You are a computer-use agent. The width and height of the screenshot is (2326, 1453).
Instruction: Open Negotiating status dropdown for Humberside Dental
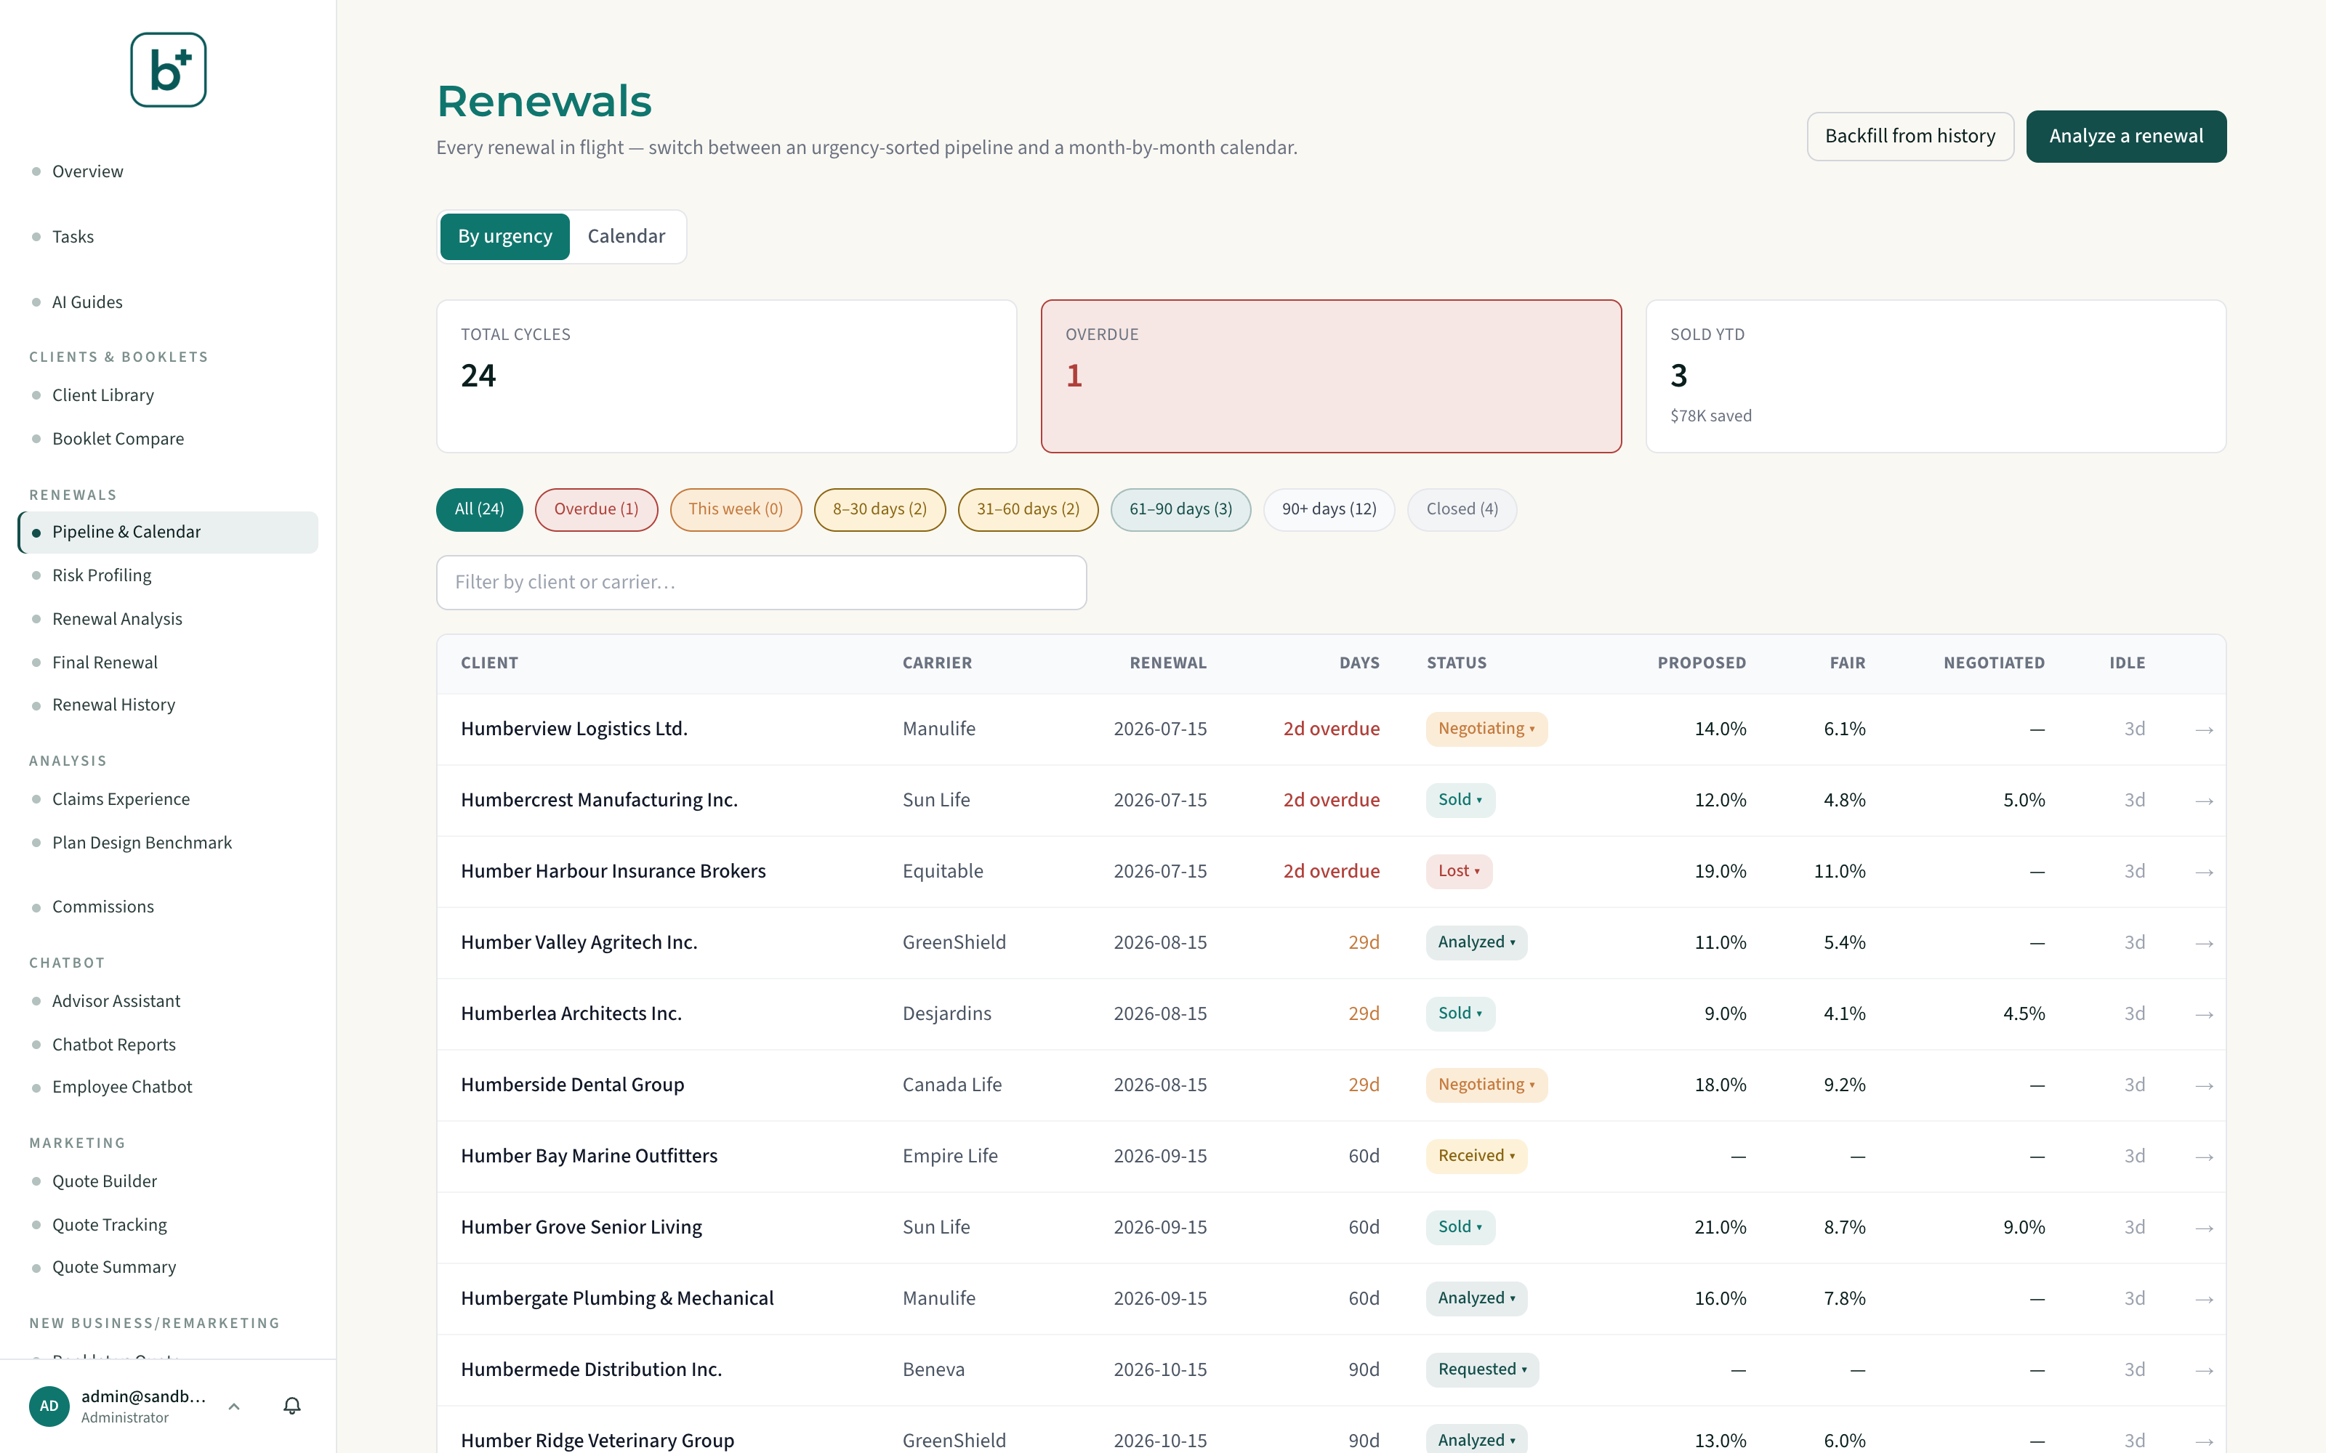[1486, 1084]
